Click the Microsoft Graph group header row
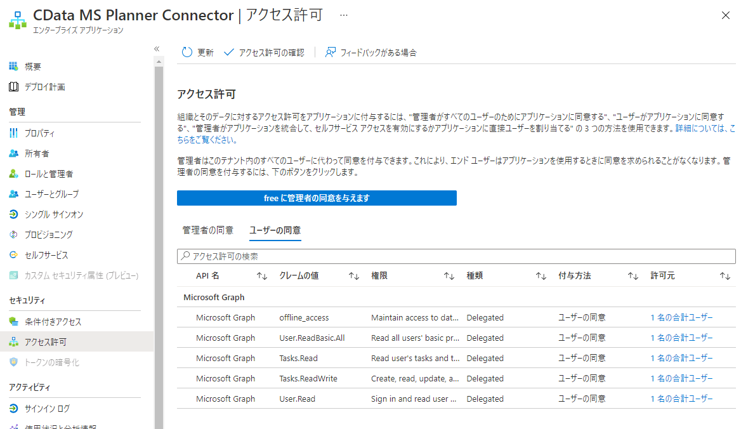This screenshot has height=429, width=741. 456,297
